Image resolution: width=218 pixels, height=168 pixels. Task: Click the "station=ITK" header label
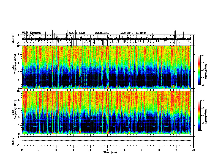(102, 33)
